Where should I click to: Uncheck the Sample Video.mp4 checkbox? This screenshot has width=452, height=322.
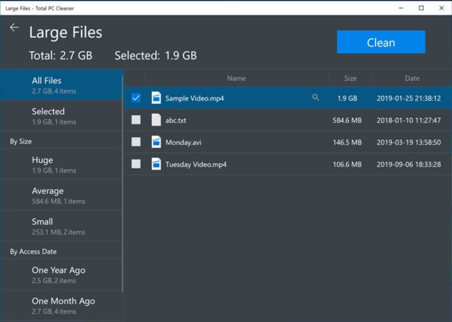click(x=136, y=98)
